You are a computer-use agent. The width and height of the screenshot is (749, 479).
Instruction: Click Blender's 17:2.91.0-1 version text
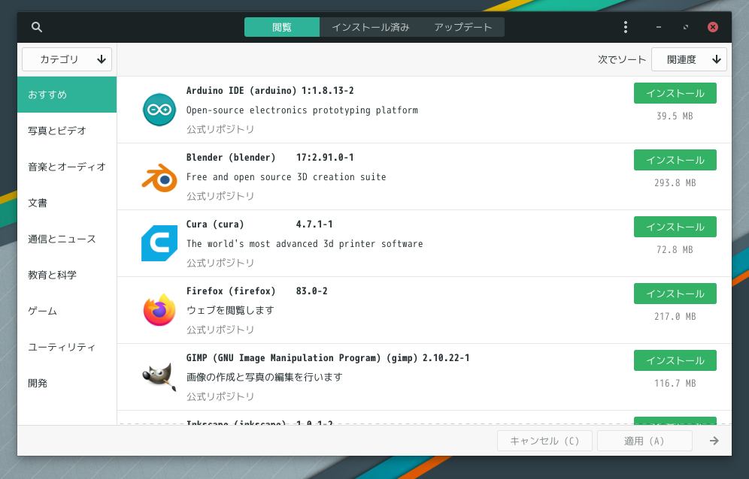click(x=325, y=158)
